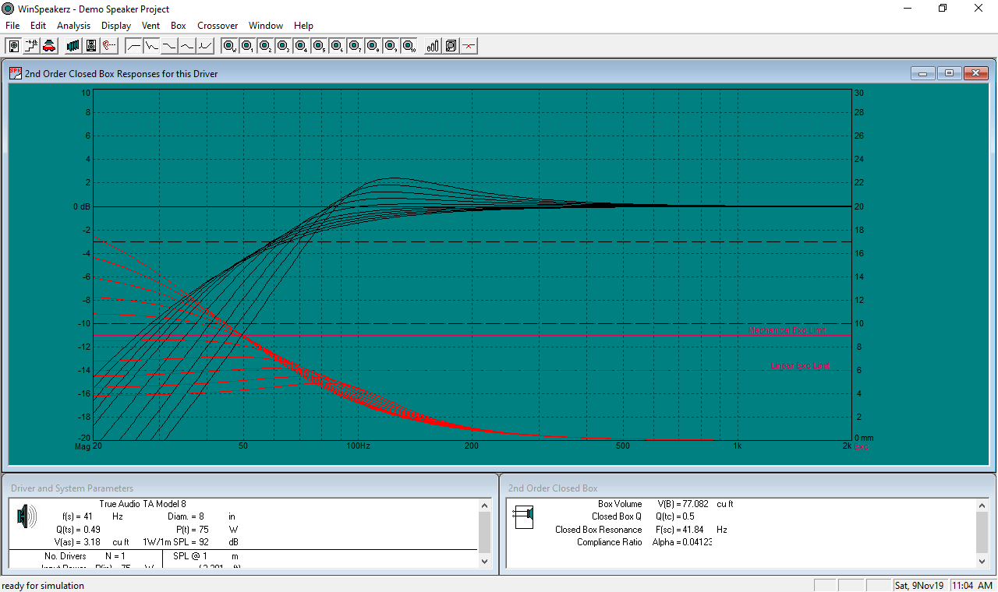The image size is (998, 592).
Task: Click the Sat, 9Nov19 date in status bar
Action: (921, 585)
